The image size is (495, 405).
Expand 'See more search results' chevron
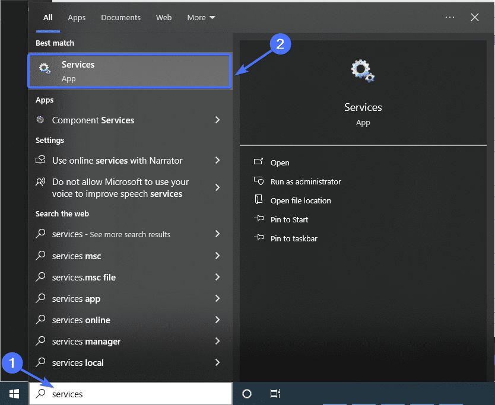(217, 234)
